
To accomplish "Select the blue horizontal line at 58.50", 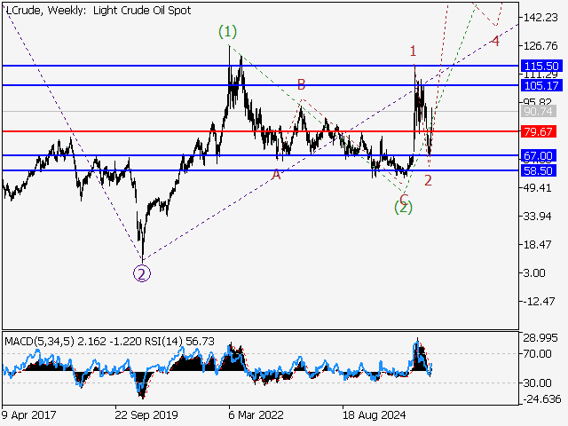I will 260,170.
